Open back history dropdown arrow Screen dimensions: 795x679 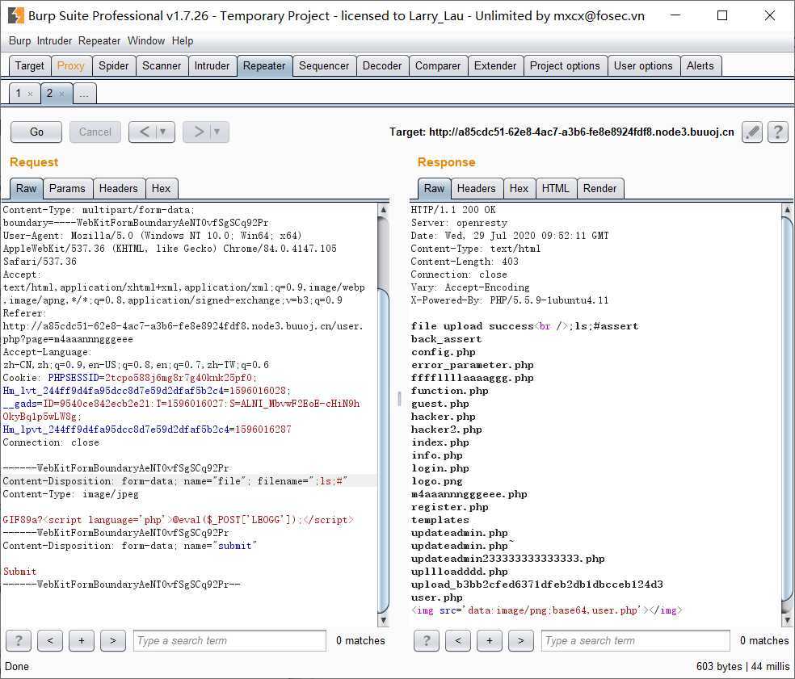pyautogui.click(x=163, y=132)
